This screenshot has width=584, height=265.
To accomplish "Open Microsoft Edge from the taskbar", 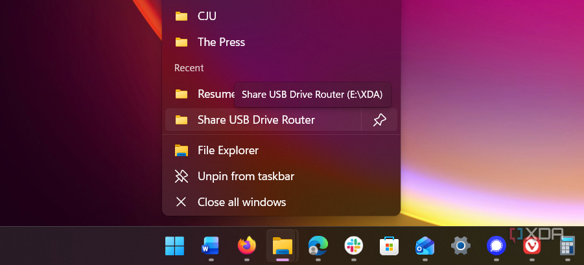I will coord(318,246).
